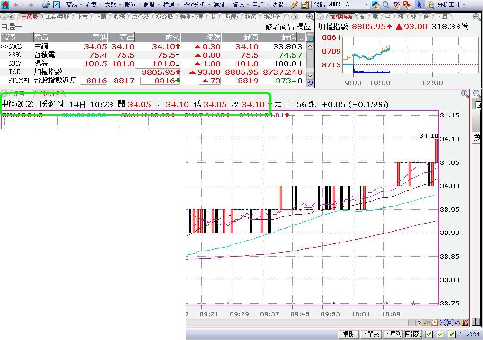The width and height of the screenshot is (483, 340).
Task: Select the 特別報價 tab
Action: point(192,17)
